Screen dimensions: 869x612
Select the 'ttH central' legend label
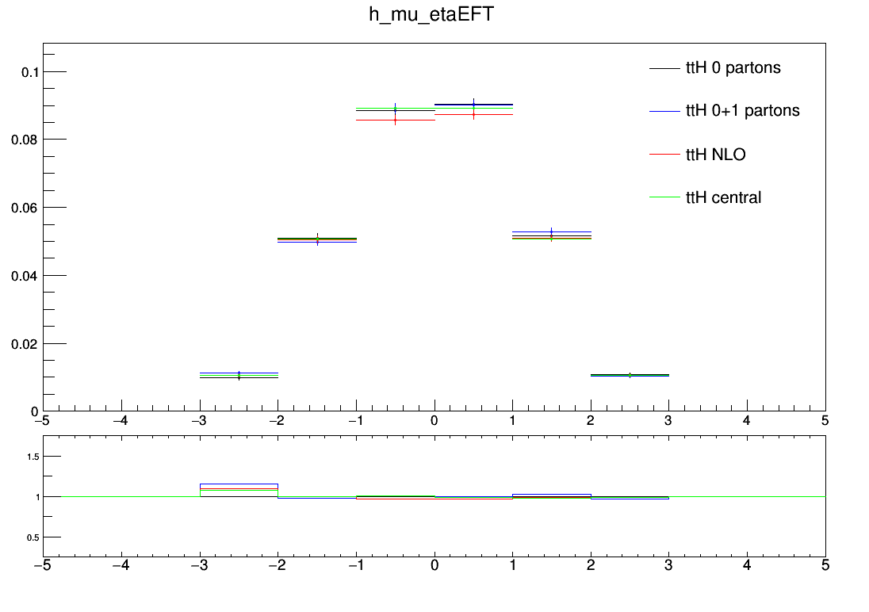[x=723, y=197]
